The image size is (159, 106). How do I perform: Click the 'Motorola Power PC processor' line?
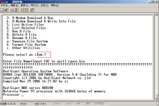tap(55, 91)
